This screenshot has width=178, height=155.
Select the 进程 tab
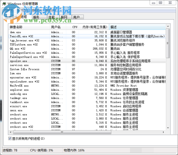pyautogui.click(x=25, y=17)
